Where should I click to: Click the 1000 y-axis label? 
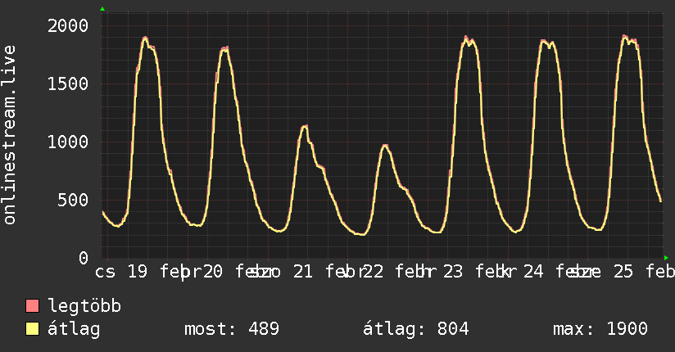pos(68,142)
